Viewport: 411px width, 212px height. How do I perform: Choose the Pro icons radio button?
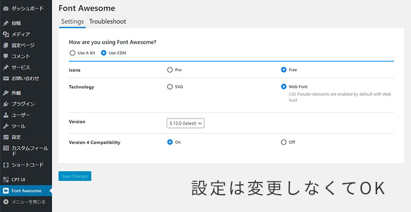[170, 70]
